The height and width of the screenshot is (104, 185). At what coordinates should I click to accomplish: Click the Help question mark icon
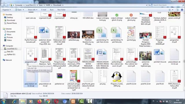point(182,10)
